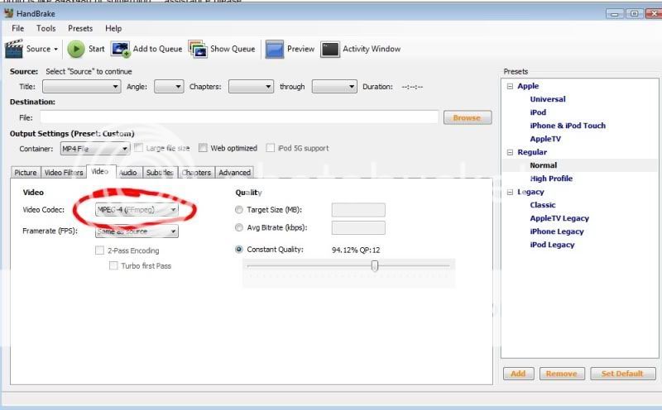Open the Container MP4 File dropdown
Screen dimensions: 662x410
coord(95,149)
